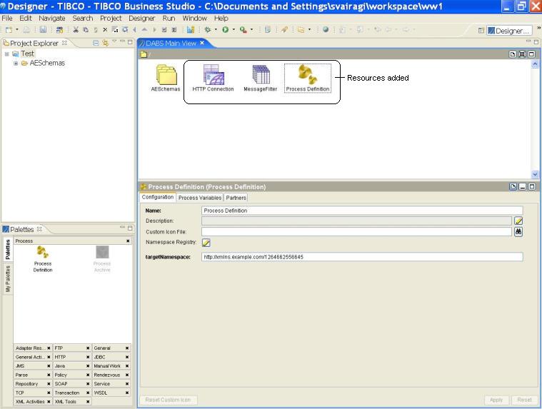Click the Delete X toolbar icon

click(x=105, y=30)
